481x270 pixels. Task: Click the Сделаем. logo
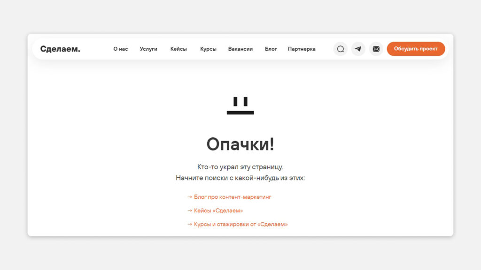tap(60, 49)
